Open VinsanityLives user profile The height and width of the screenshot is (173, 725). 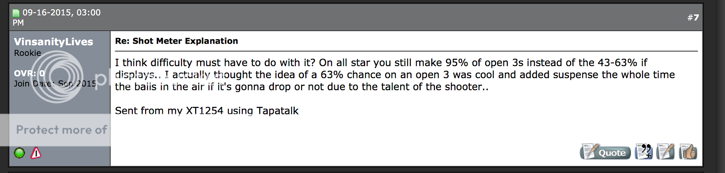point(53,42)
